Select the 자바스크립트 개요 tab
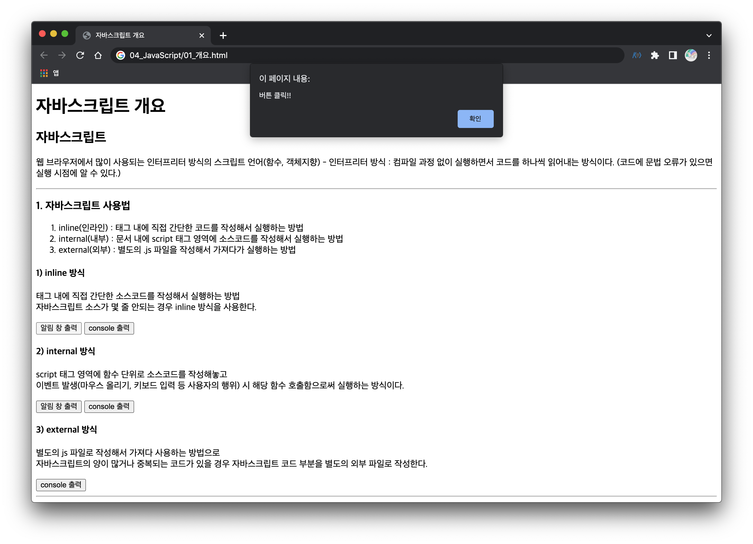Screen dimensions: 753x544 pos(133,35)
